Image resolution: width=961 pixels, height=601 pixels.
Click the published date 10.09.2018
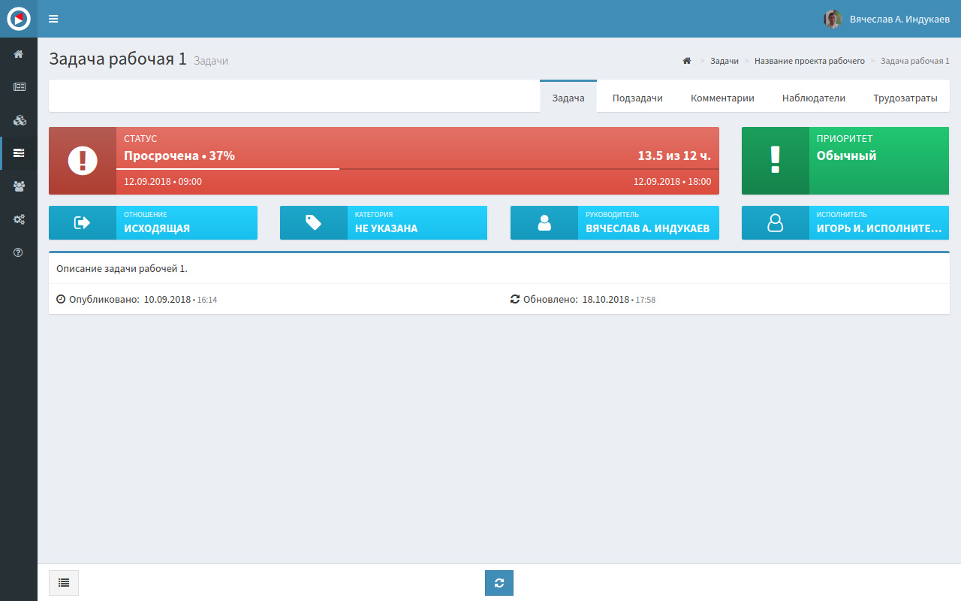pyautogui.click(x=167, y=299)
